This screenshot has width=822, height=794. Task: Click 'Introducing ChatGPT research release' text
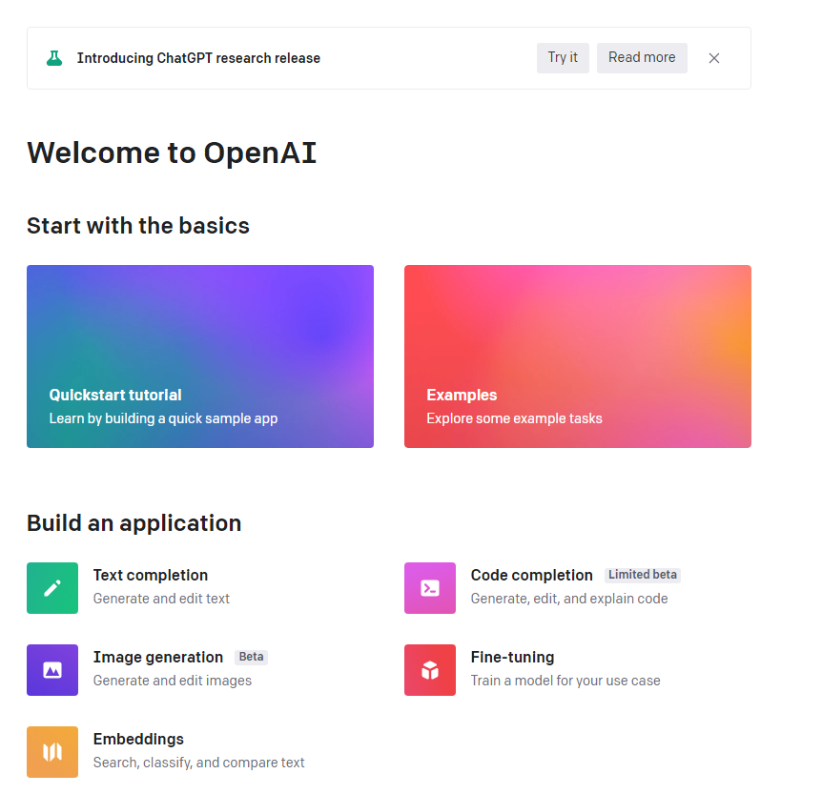198,58
